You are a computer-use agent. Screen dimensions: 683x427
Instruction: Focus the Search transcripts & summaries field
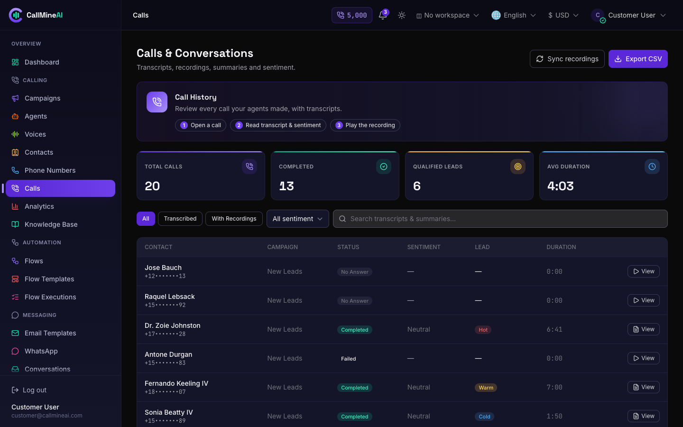(500, 219)
